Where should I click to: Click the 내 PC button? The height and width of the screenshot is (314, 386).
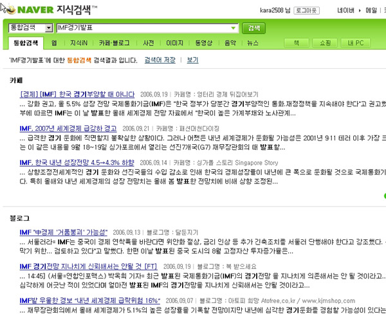click(x=356, y=43)
